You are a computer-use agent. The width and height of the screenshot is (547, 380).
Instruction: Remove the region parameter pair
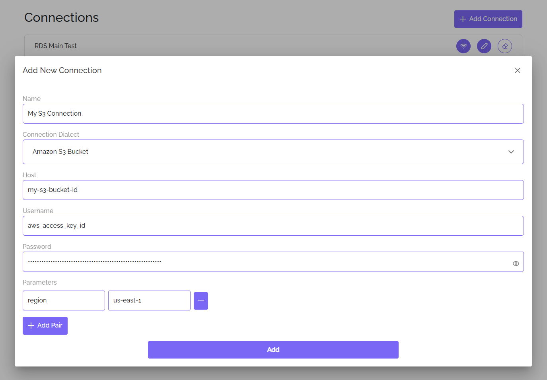click(201, 301)
